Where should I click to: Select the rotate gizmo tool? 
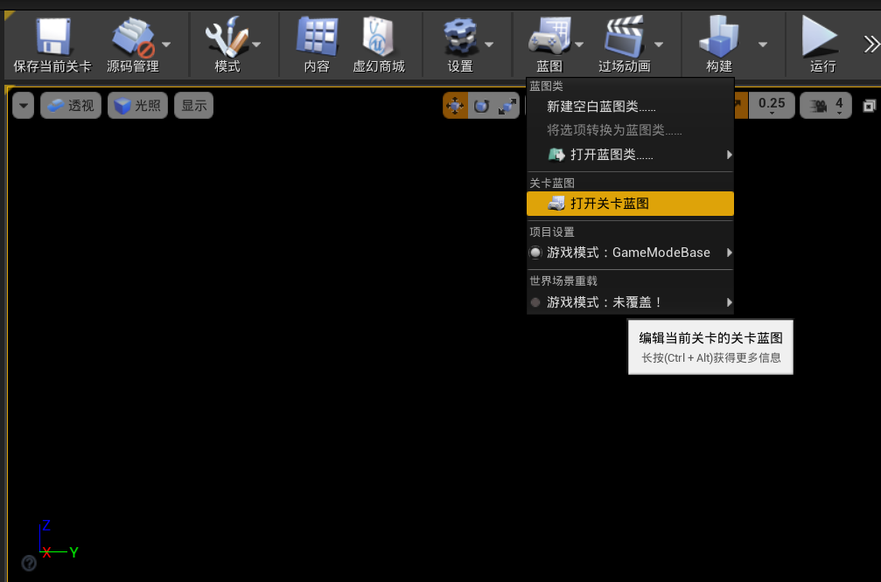(x=481, y=106)
